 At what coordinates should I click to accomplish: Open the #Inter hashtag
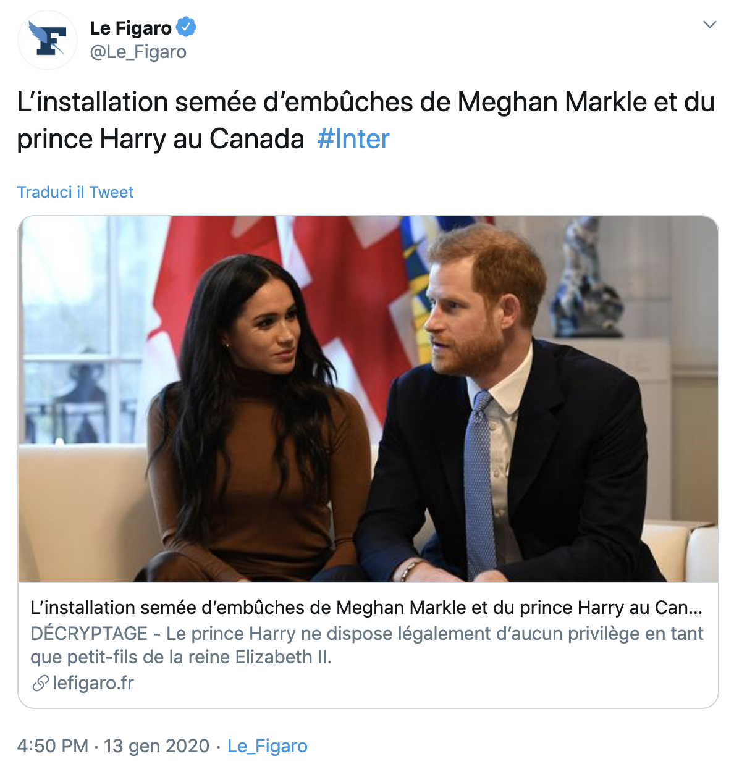[x=353, y=139]
